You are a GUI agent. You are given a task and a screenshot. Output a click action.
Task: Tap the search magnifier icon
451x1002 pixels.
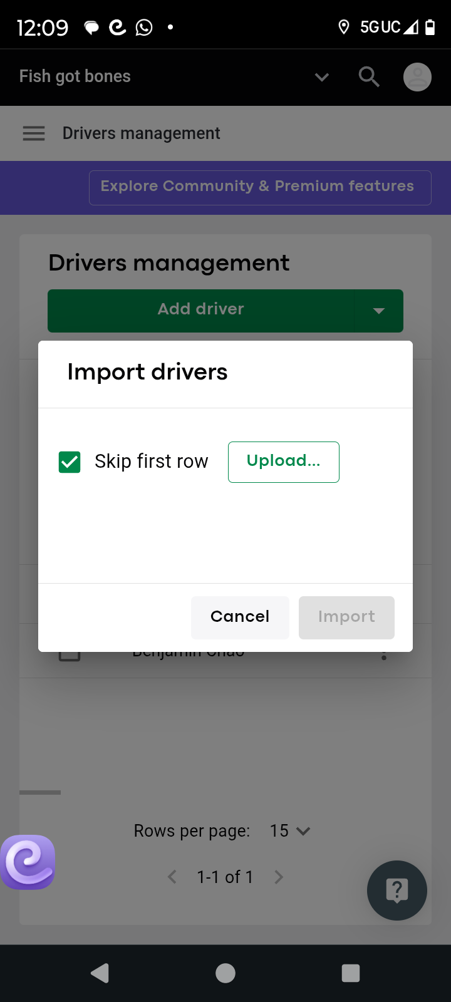[x=369, y=77]
